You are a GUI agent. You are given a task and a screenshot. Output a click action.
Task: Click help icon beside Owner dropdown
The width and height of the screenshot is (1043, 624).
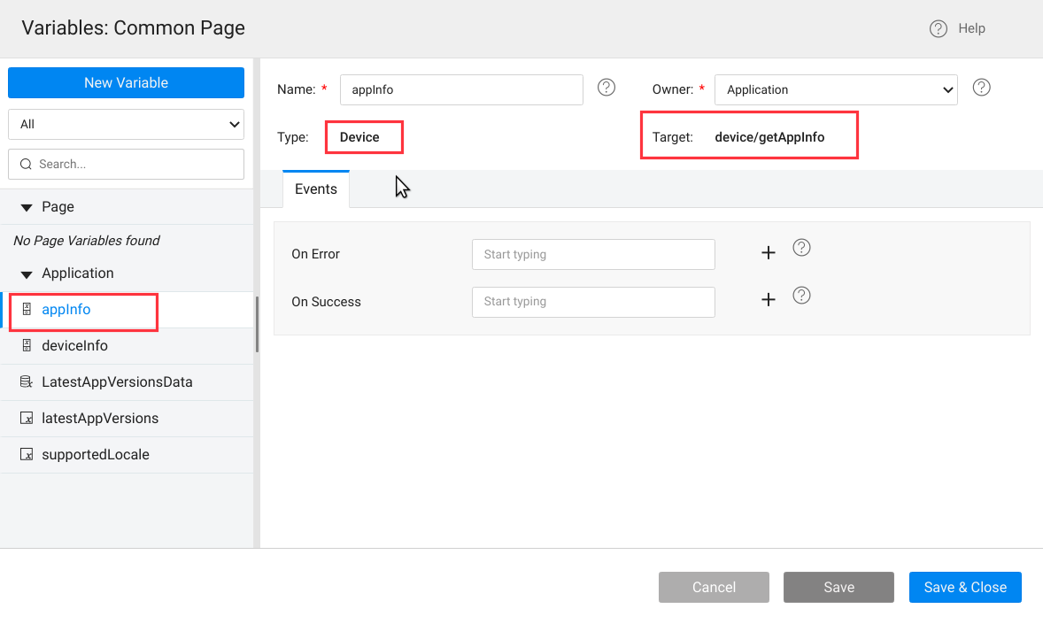point(981,88)
